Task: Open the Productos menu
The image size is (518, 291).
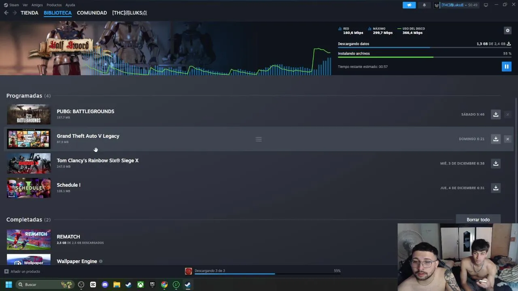Action: tap(54, 5)
